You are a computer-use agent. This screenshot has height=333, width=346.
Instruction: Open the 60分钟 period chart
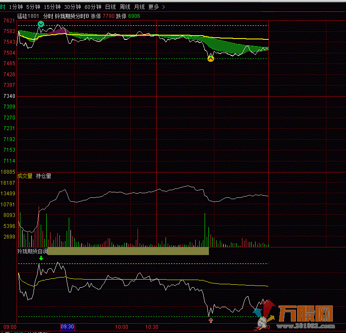click(x=93, y=7)
